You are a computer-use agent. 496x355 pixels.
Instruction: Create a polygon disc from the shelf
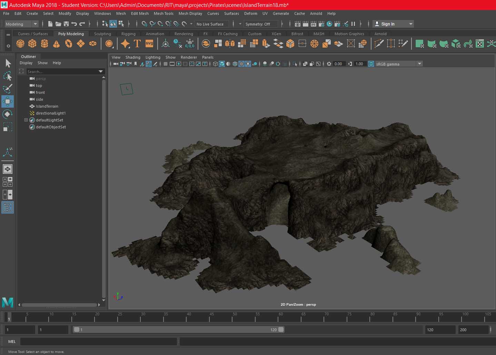coord(93,44)
